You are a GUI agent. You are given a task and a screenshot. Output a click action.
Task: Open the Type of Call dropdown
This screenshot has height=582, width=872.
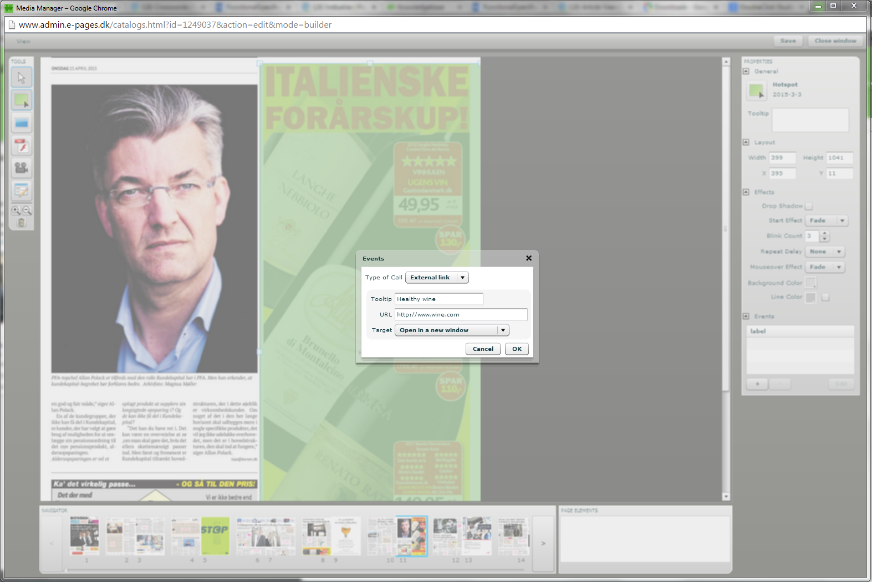click(437, 278)
